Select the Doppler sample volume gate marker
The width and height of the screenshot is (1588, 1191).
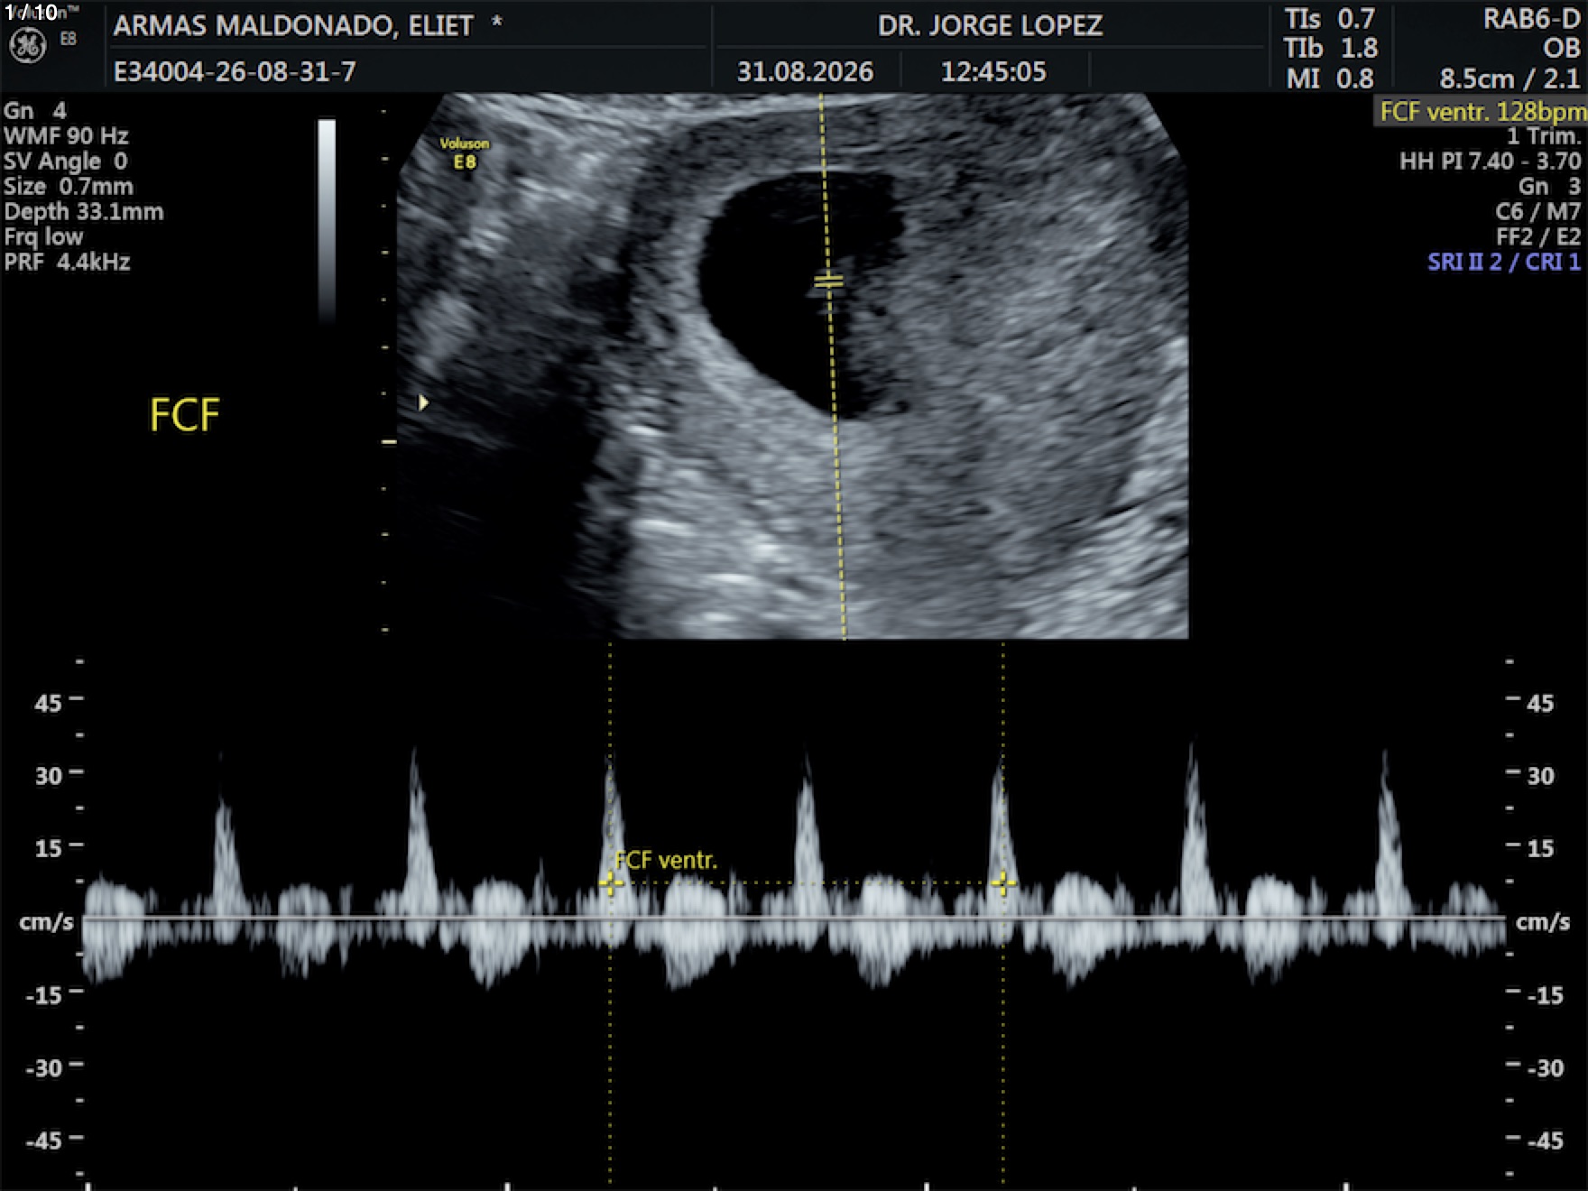tap(828, 282)
